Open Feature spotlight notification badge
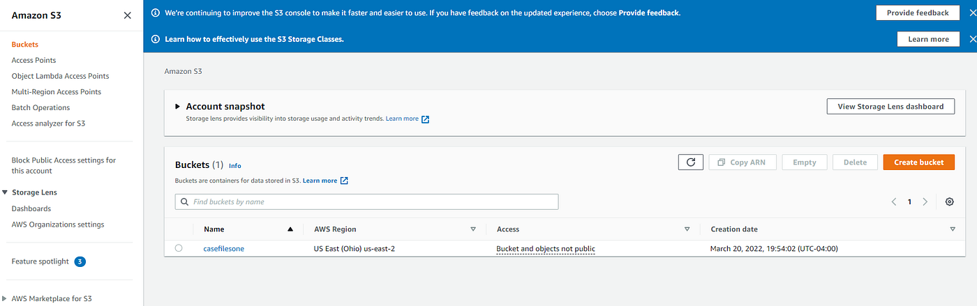Image resolution: width=977 pixels, height=306 pixels. coord(80,261)
